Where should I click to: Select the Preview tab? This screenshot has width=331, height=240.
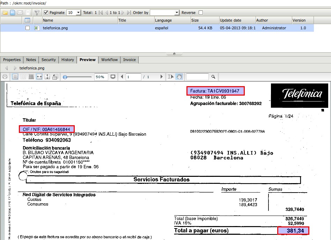(x=88, y=60)
